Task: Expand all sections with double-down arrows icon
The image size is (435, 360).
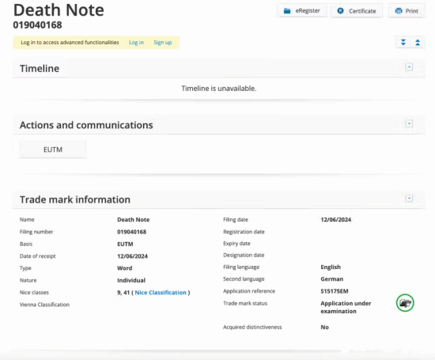Action: tap(403, 43)
